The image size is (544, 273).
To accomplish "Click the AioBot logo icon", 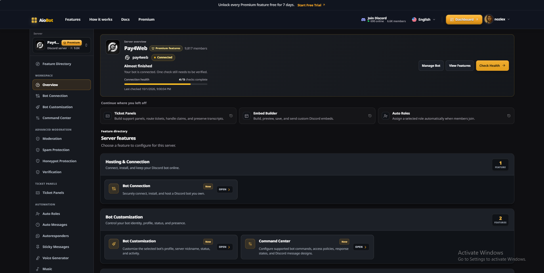I will pos(34,20).
